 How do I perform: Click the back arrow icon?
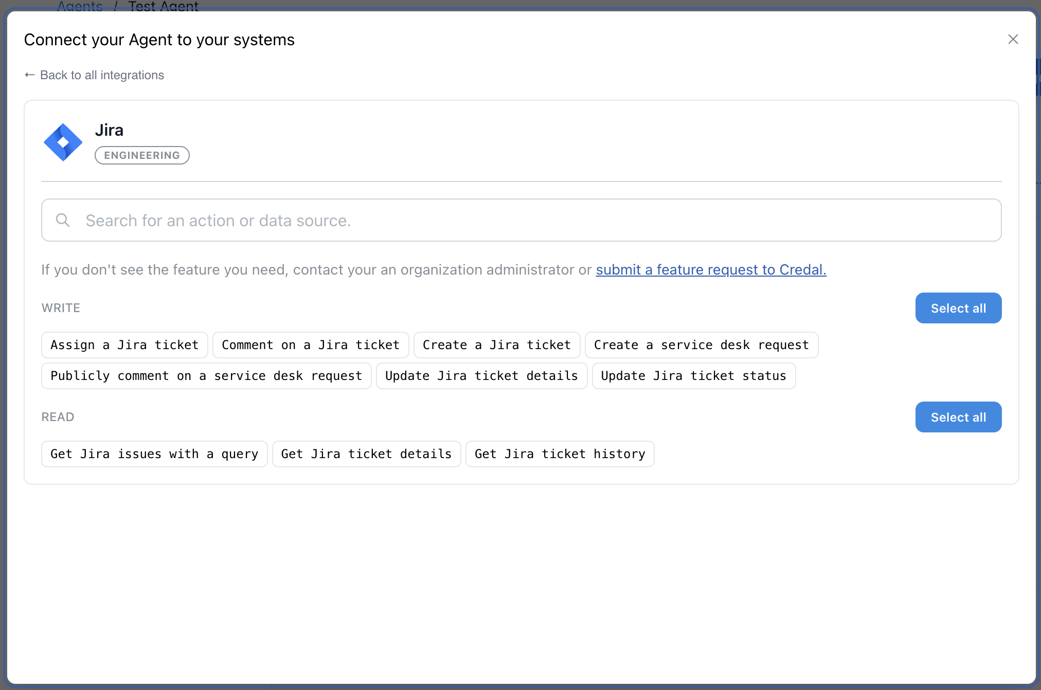[x=30, y=75]
